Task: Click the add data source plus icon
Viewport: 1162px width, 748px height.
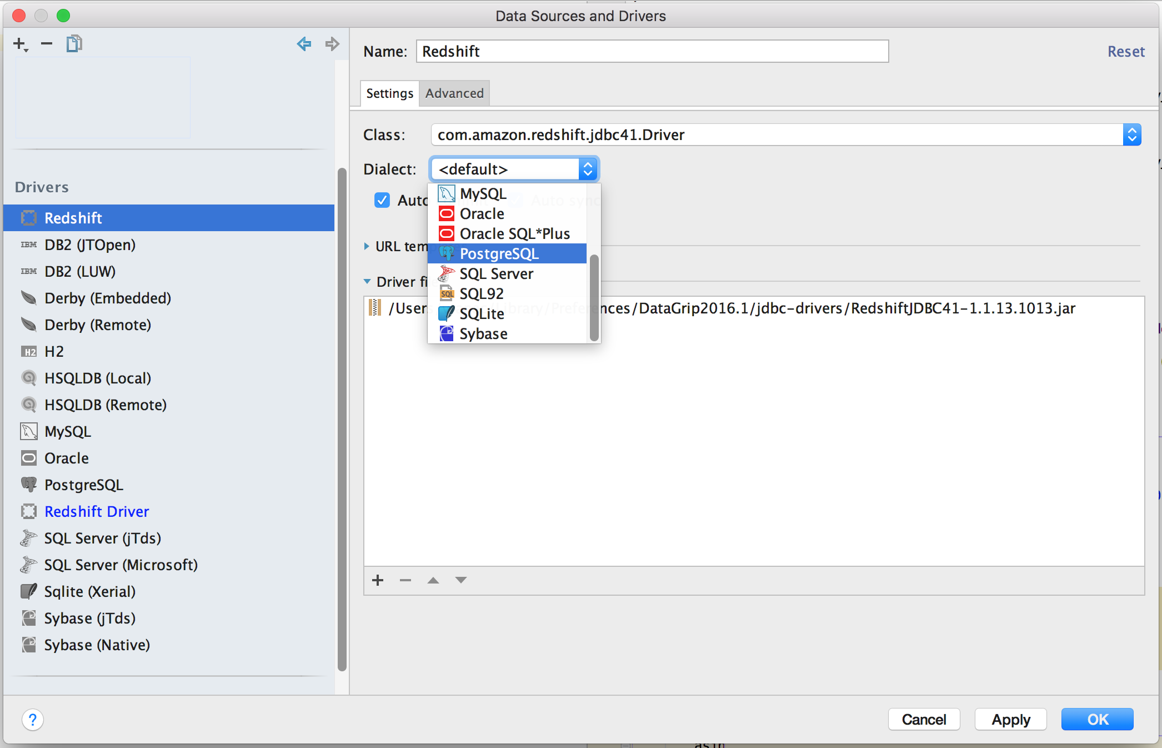Action: 20,44
